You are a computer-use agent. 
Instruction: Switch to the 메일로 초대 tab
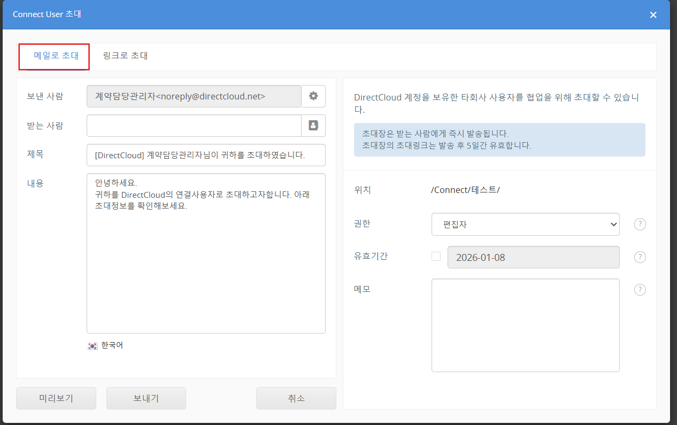[x=55, y=56]
